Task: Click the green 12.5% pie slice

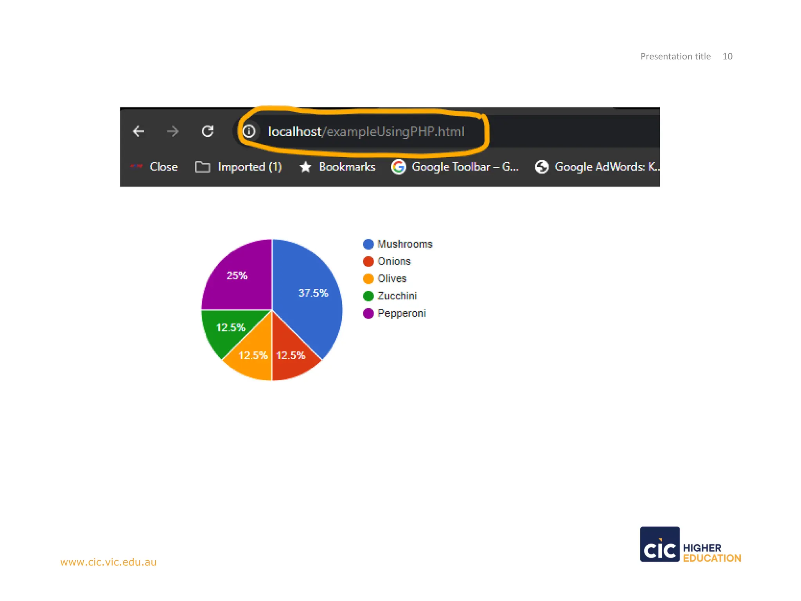Action: coord(227,329)
